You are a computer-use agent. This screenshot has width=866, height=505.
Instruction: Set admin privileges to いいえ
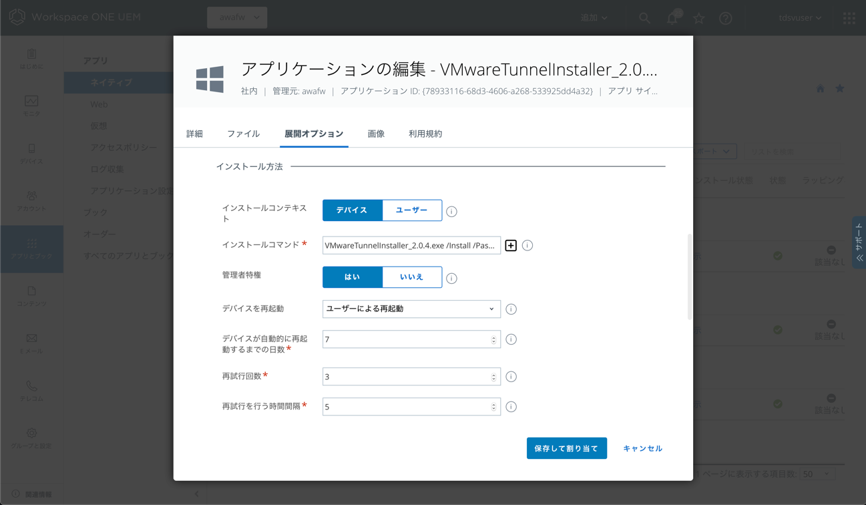(412, 277)
